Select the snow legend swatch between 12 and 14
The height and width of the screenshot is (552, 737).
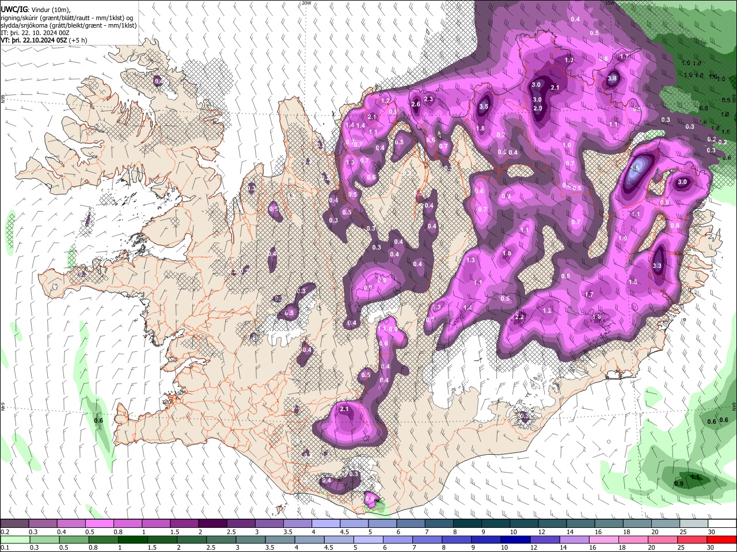pyautogui.click(x=552, y=524)
